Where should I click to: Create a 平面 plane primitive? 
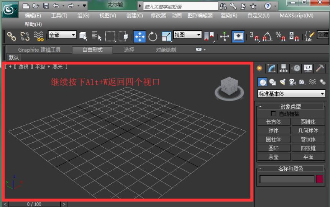pyautogui.click(x=308, y=157)
